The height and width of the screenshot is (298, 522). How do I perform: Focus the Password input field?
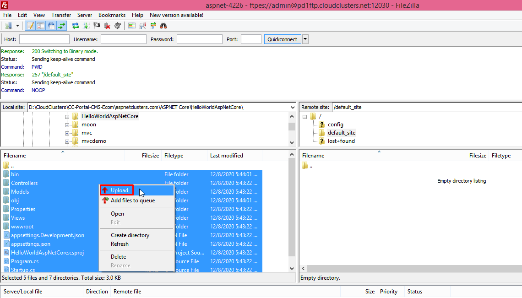point(199,39)
